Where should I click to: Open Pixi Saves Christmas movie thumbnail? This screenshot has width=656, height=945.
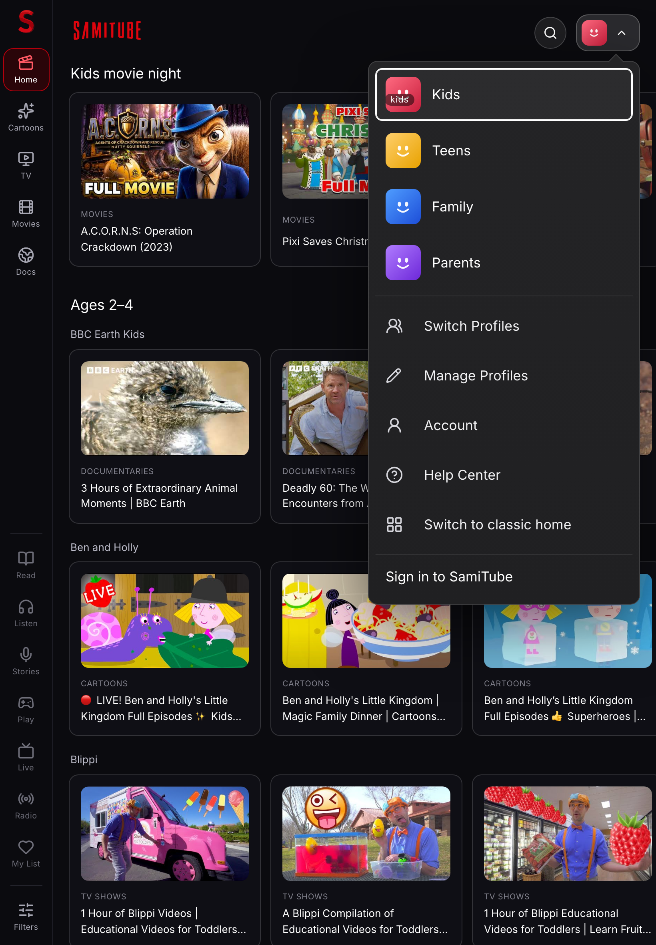(x=325, y=151)
